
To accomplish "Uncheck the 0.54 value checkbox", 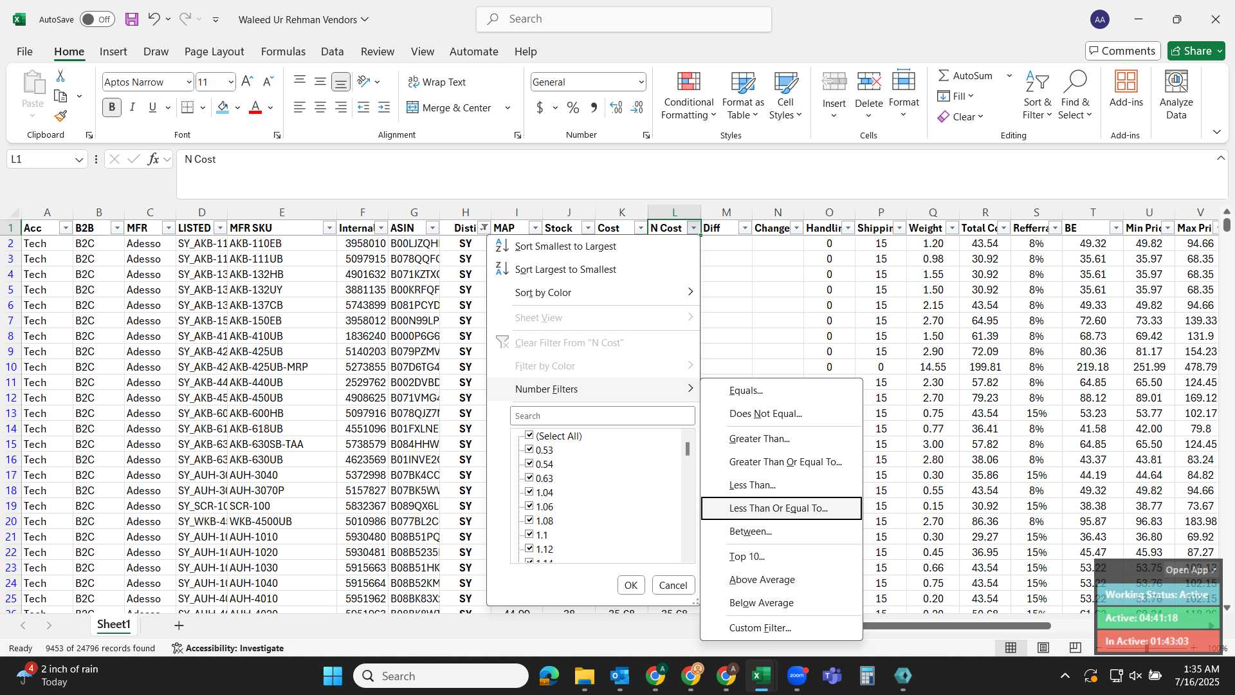I will [x=529, y=463].
